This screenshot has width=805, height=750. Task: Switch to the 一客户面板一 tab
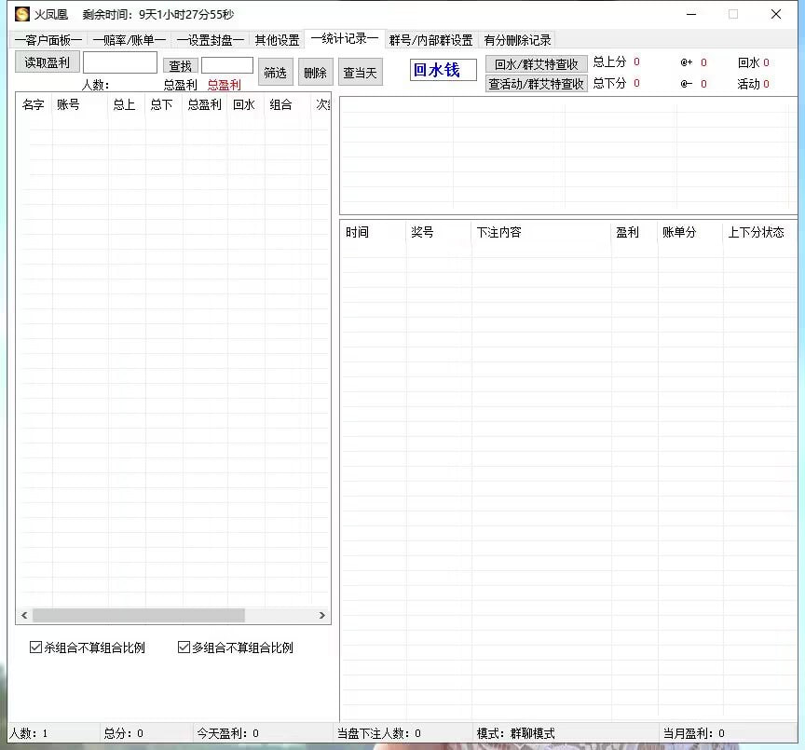click(x=48, y=40)
